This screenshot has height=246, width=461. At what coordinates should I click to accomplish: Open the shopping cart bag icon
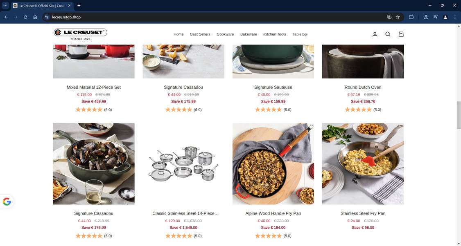coord(401,34)
